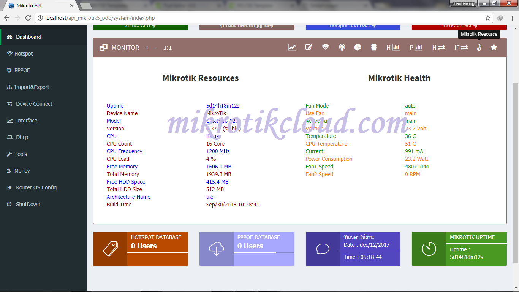Click the MIKROTIK UPTIME card title

(472, 237)
